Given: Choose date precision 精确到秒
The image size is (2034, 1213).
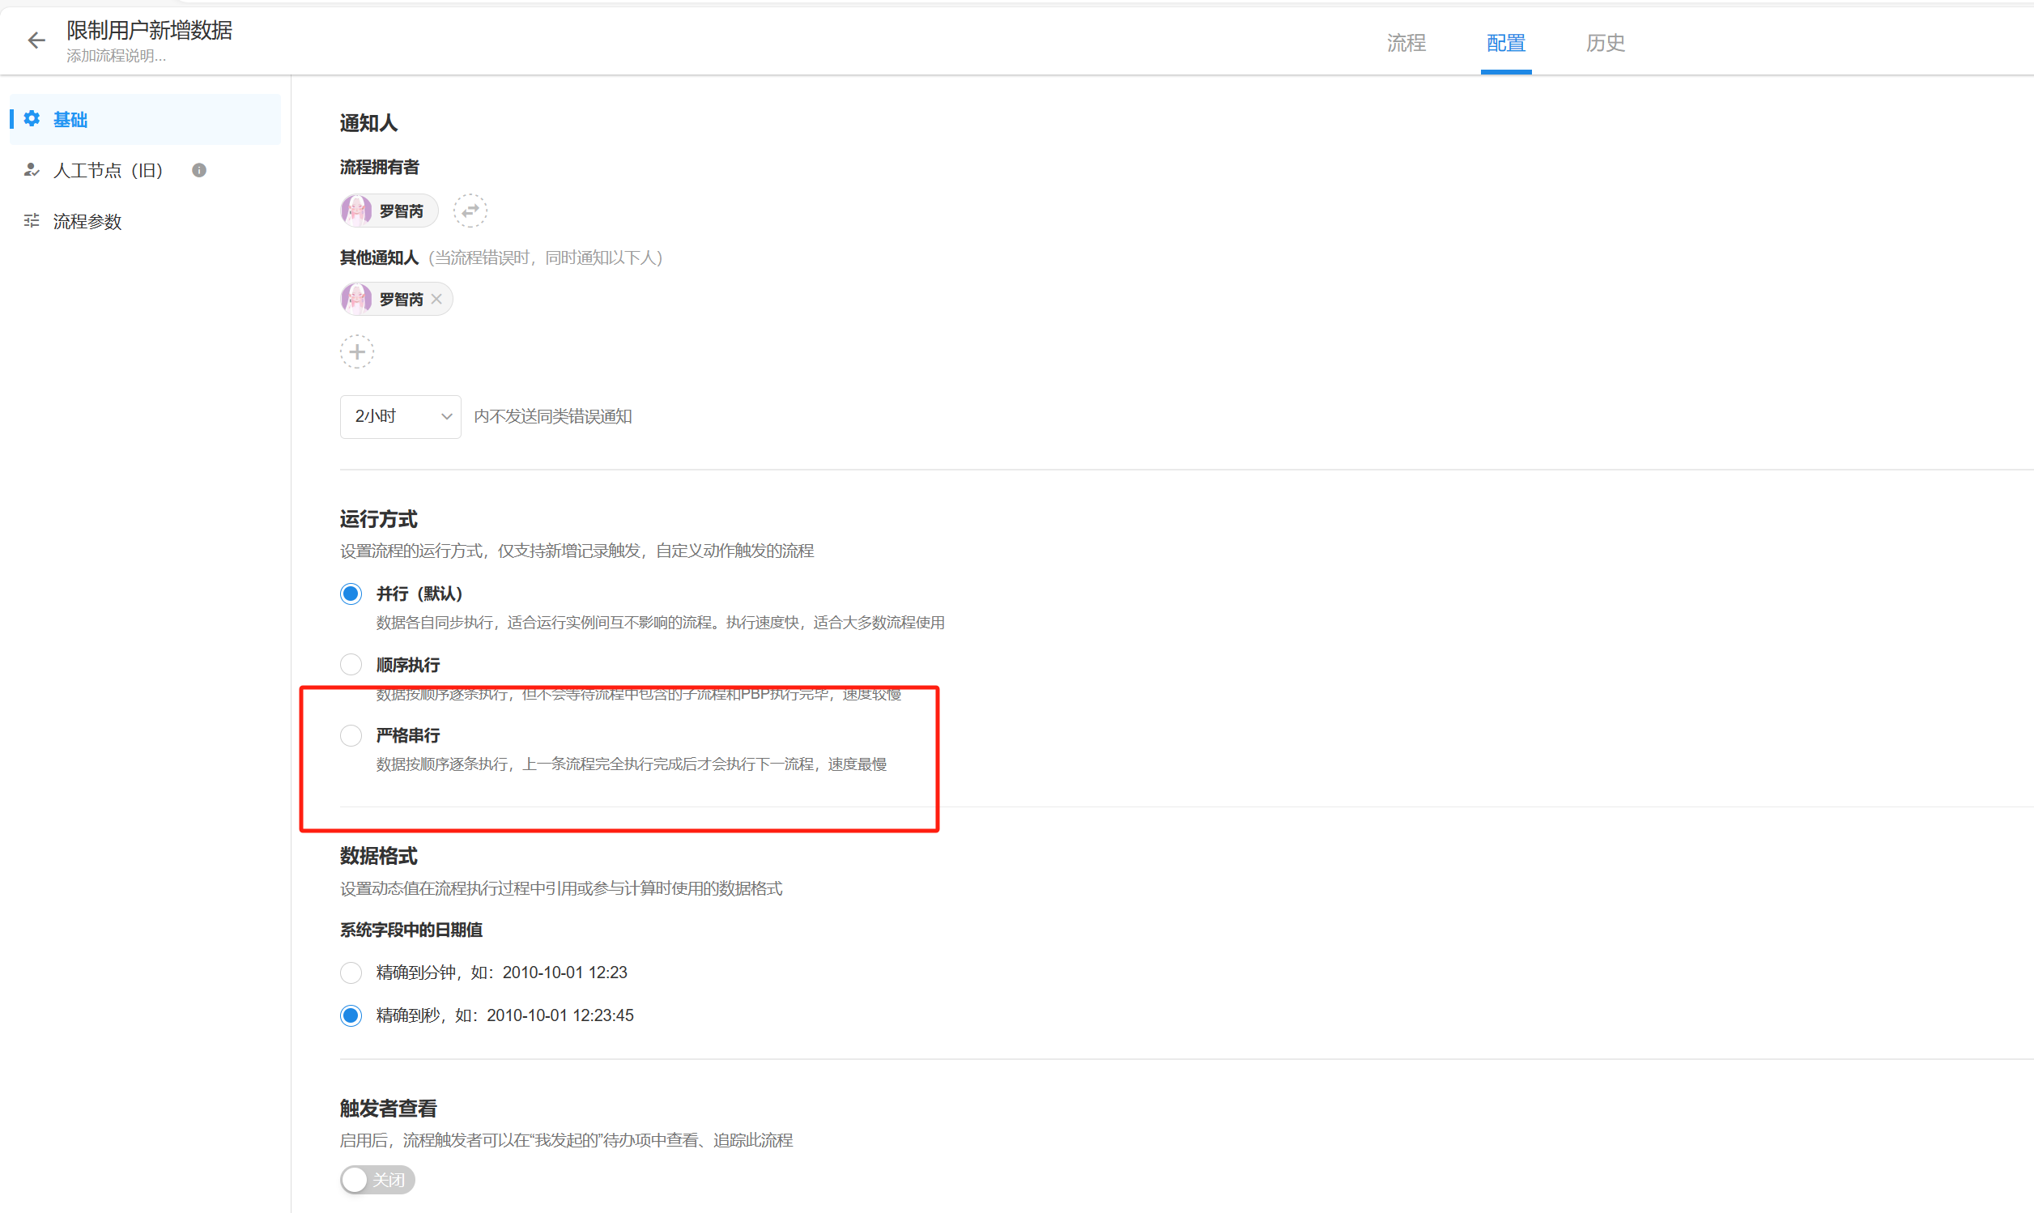Looking at the screenshot, I should pos(351,1015).
